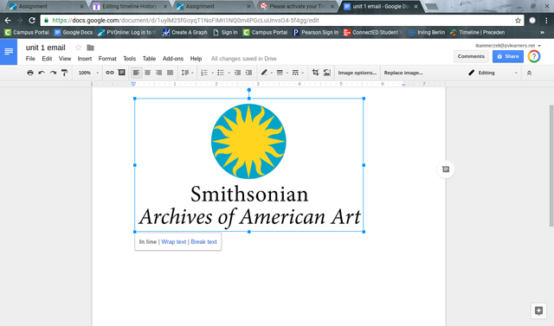Click the Explore button at bottom right
The width and height of the screenshot is (554, 326).
click(538, 310)
